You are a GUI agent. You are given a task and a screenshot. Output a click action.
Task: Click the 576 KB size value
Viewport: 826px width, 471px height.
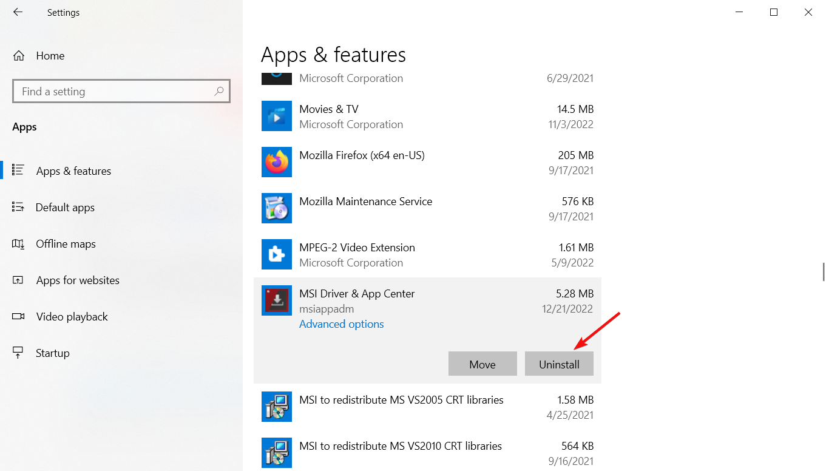(x=578, y=202)
